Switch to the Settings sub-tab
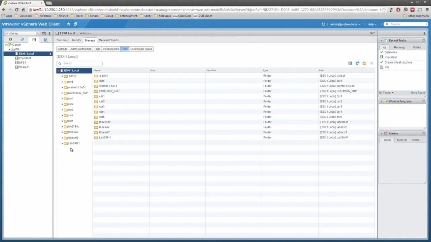Screen dimensions: 431x242 coord(62,49)
